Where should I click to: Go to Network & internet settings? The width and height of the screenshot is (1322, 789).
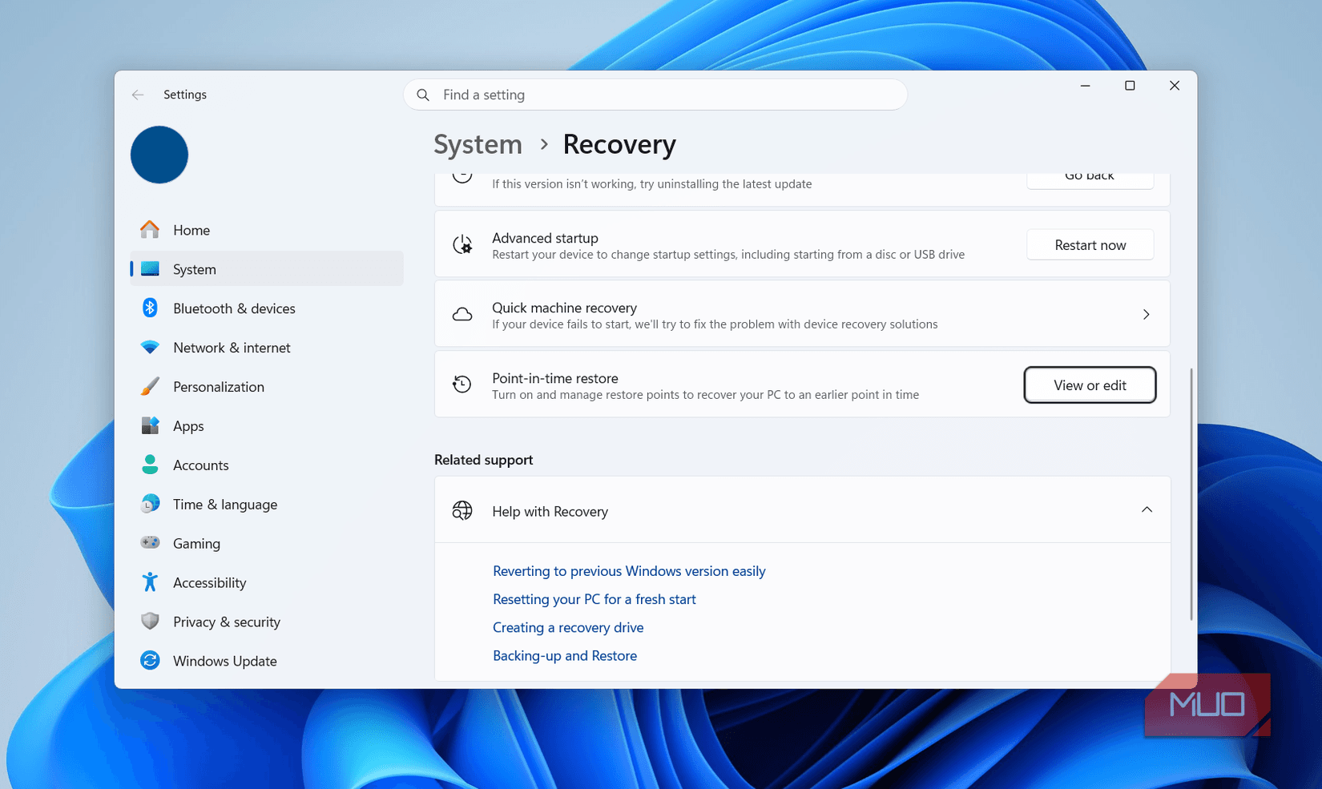(x=267, y=348)
